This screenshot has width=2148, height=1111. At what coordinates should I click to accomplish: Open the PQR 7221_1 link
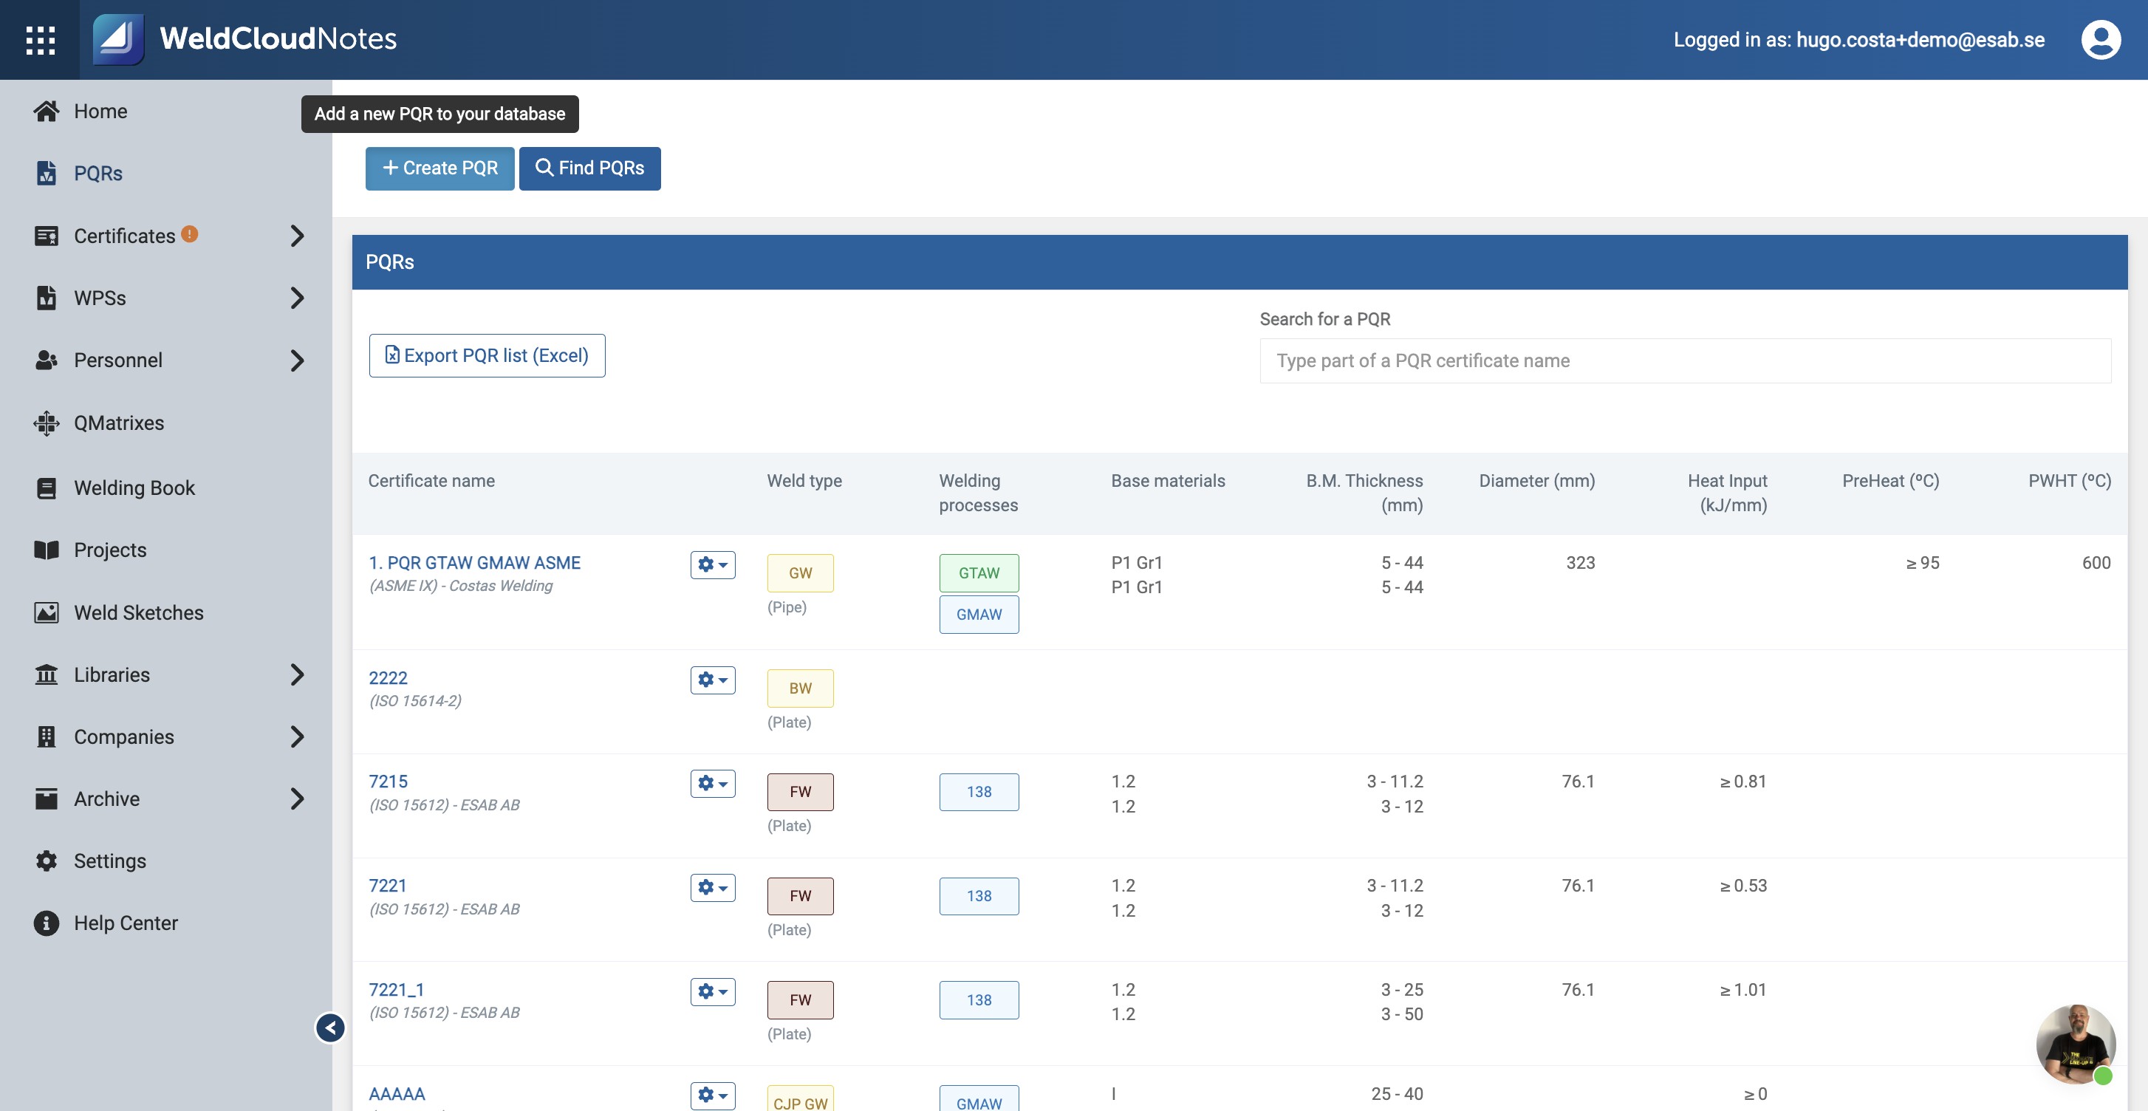click(396, 990)
